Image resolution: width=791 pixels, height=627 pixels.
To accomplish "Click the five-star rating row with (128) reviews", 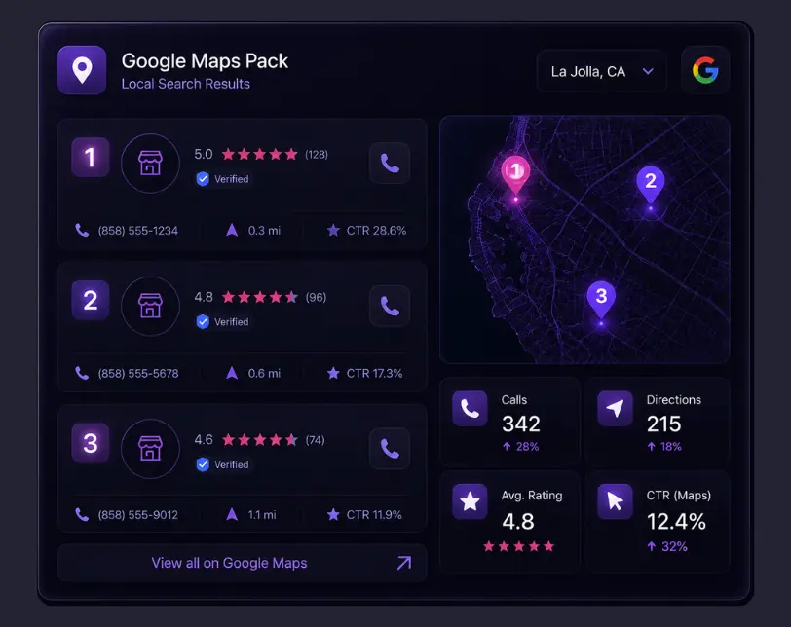I will click(x=260, y=154).
